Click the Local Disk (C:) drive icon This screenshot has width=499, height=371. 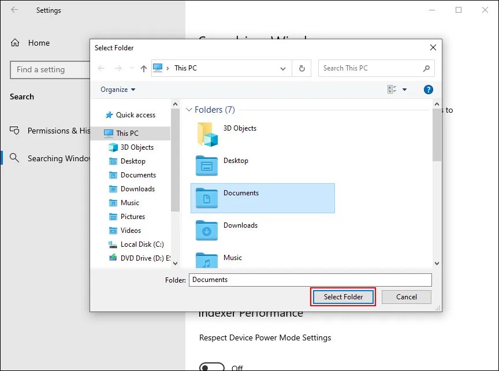point(111,244)
